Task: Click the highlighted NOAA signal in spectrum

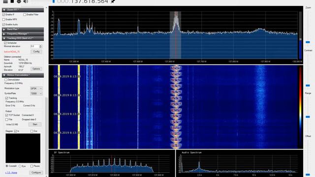Action: (176, 35)
